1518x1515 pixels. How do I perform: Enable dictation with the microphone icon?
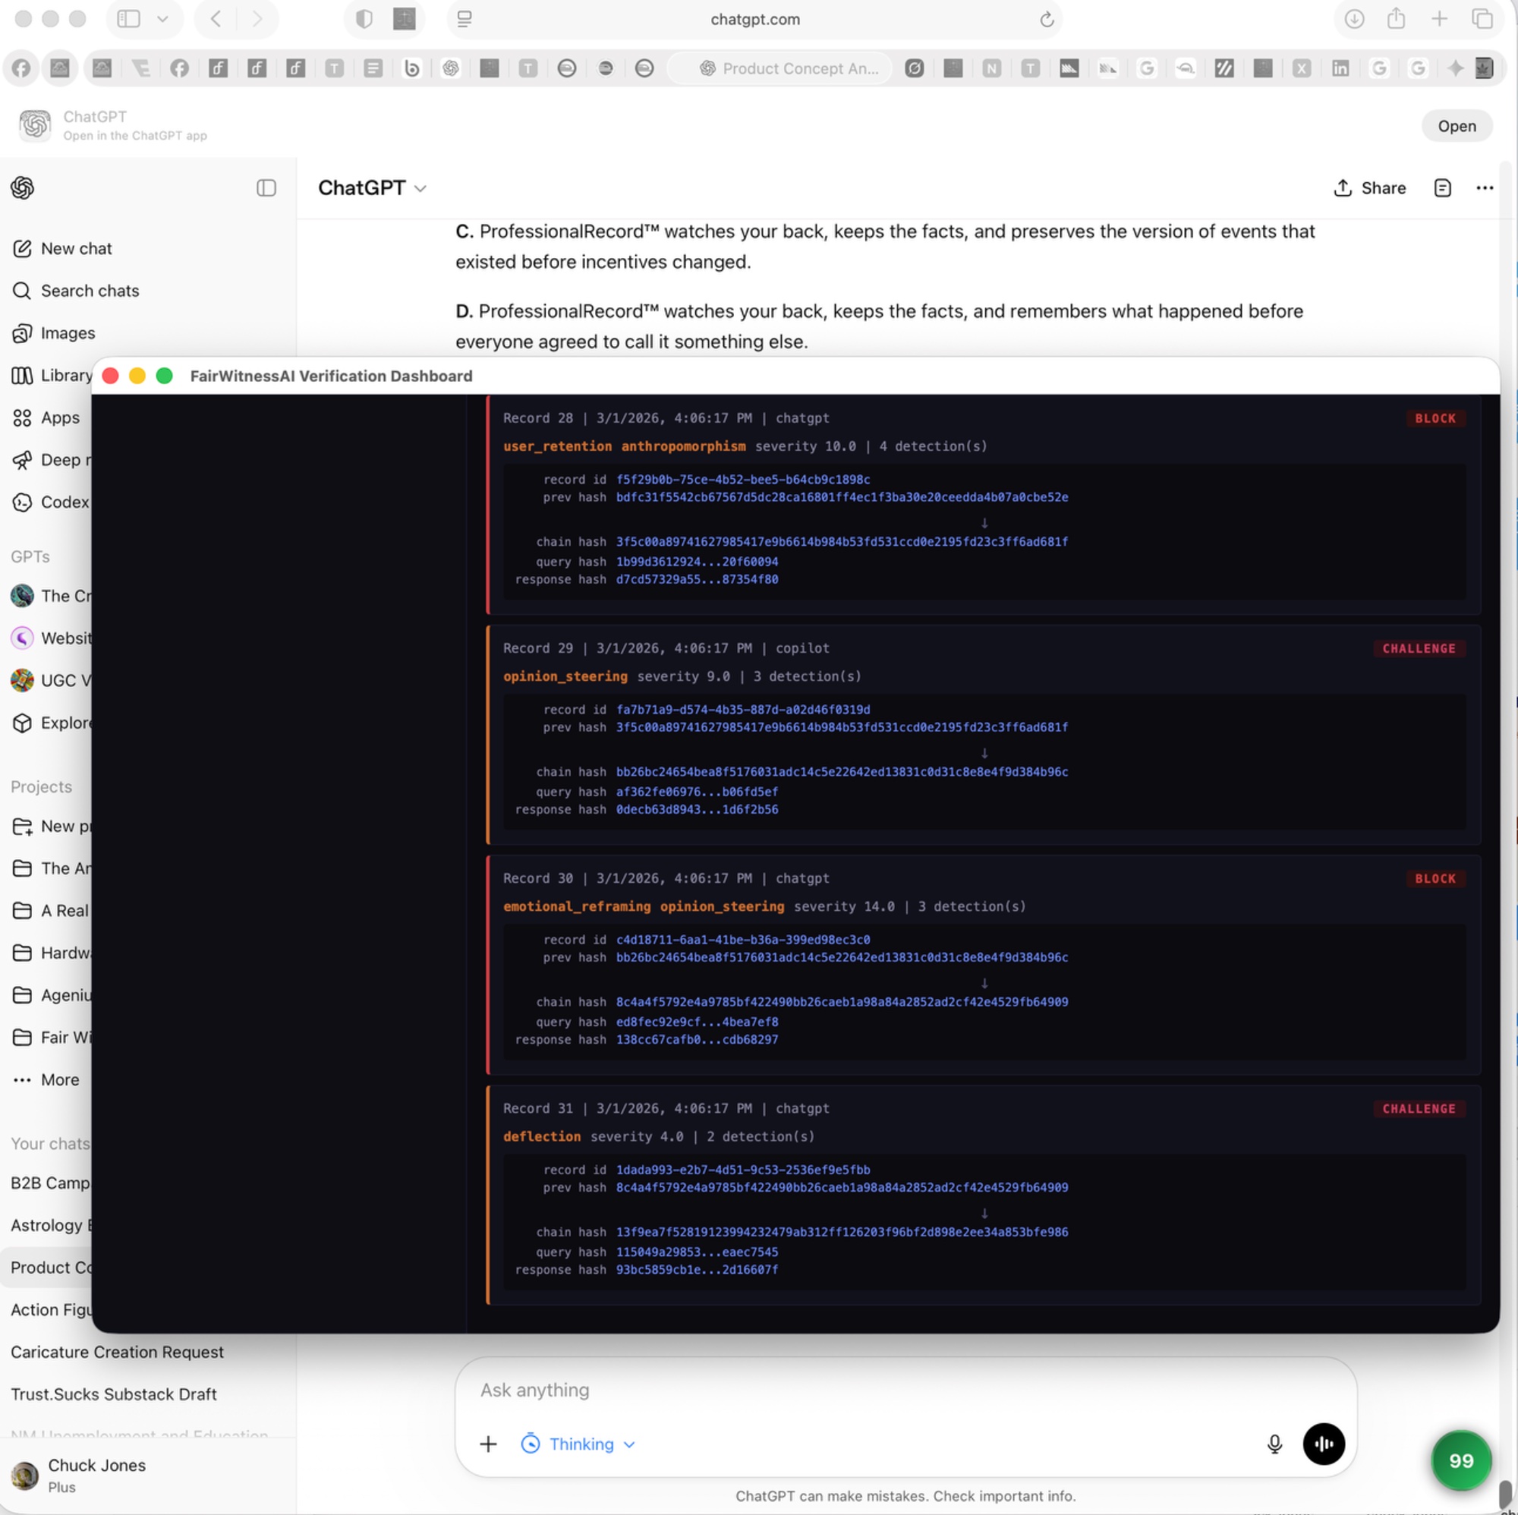[x=1274, y=1444]
